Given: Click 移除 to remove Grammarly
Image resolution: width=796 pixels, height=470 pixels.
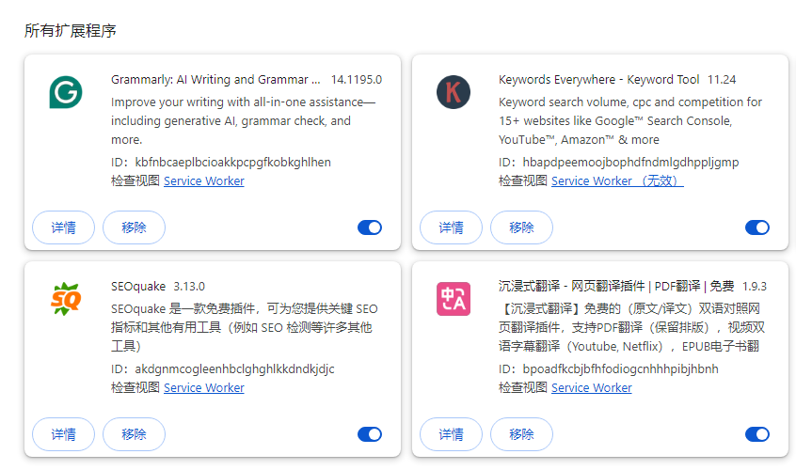Looking at the screenshot, I should pyautogui.click(x=134, y=227).
